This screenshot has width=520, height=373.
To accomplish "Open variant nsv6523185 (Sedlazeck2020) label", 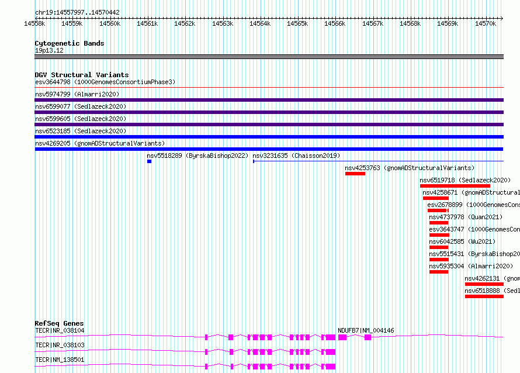I will click(81, 131).
